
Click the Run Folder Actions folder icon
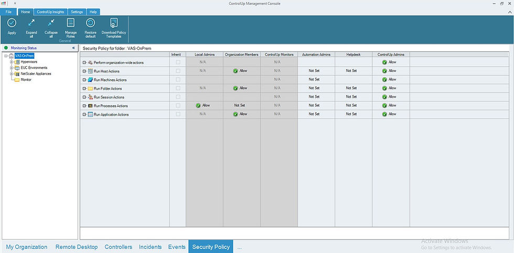click(x=90, y=89)
